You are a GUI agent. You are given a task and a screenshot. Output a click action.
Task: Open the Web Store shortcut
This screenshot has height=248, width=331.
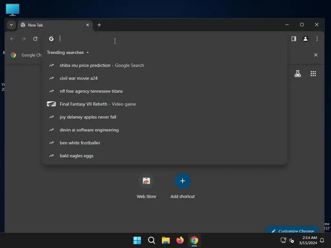pyautogui.click(x=146, y=186)
